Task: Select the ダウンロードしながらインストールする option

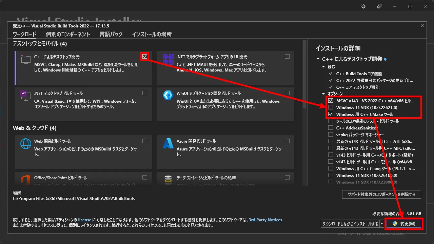Action: coord(350,224)
